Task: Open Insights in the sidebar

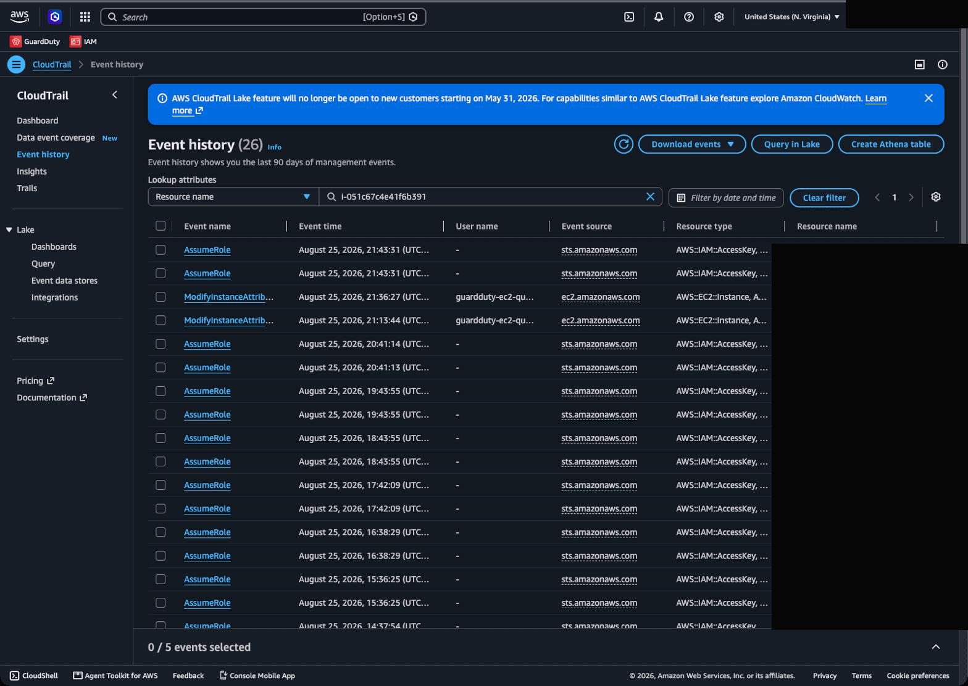Action: 32,171
